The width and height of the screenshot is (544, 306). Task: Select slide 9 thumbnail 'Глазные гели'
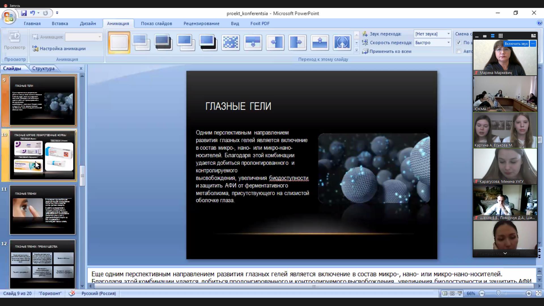coord(42,101)
